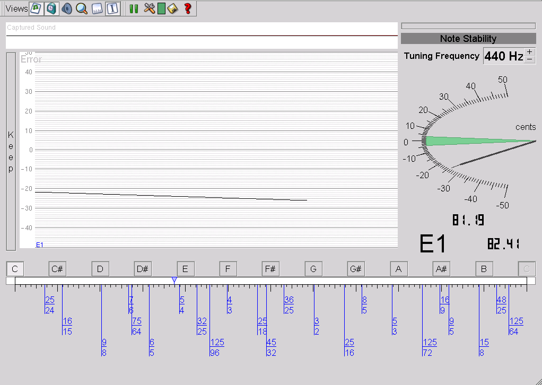Click the speaker volume view icon
542x385 pixels.
[x=66, y=8]
